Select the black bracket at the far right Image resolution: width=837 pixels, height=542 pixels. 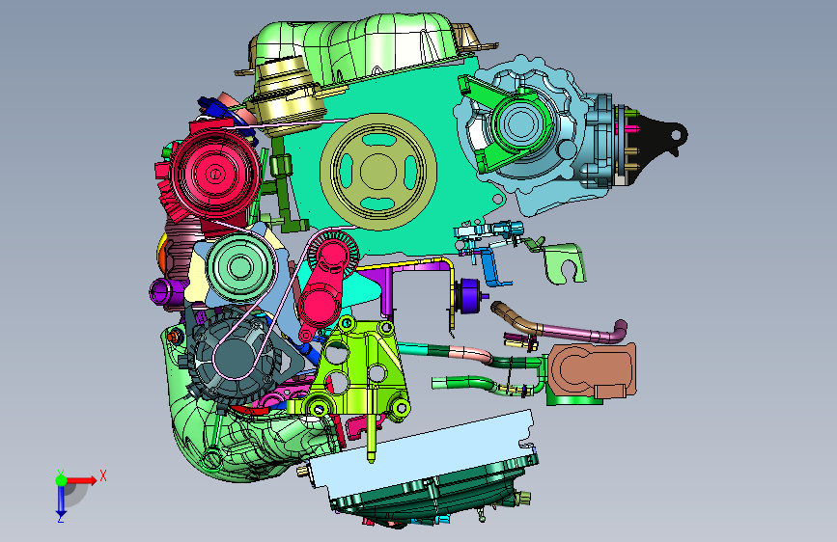click(657, 143)
